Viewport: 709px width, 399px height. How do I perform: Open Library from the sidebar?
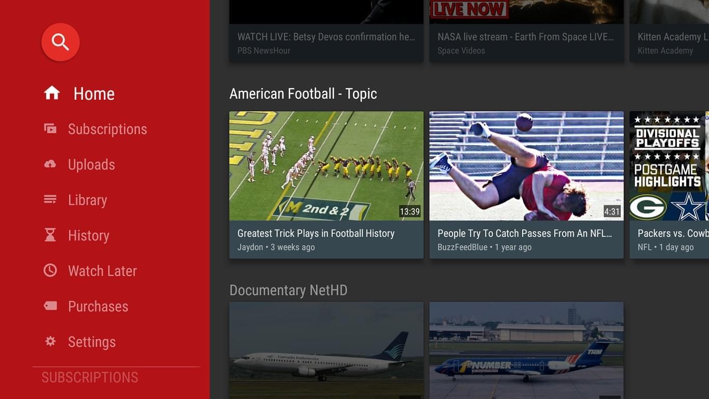point(87,200)
